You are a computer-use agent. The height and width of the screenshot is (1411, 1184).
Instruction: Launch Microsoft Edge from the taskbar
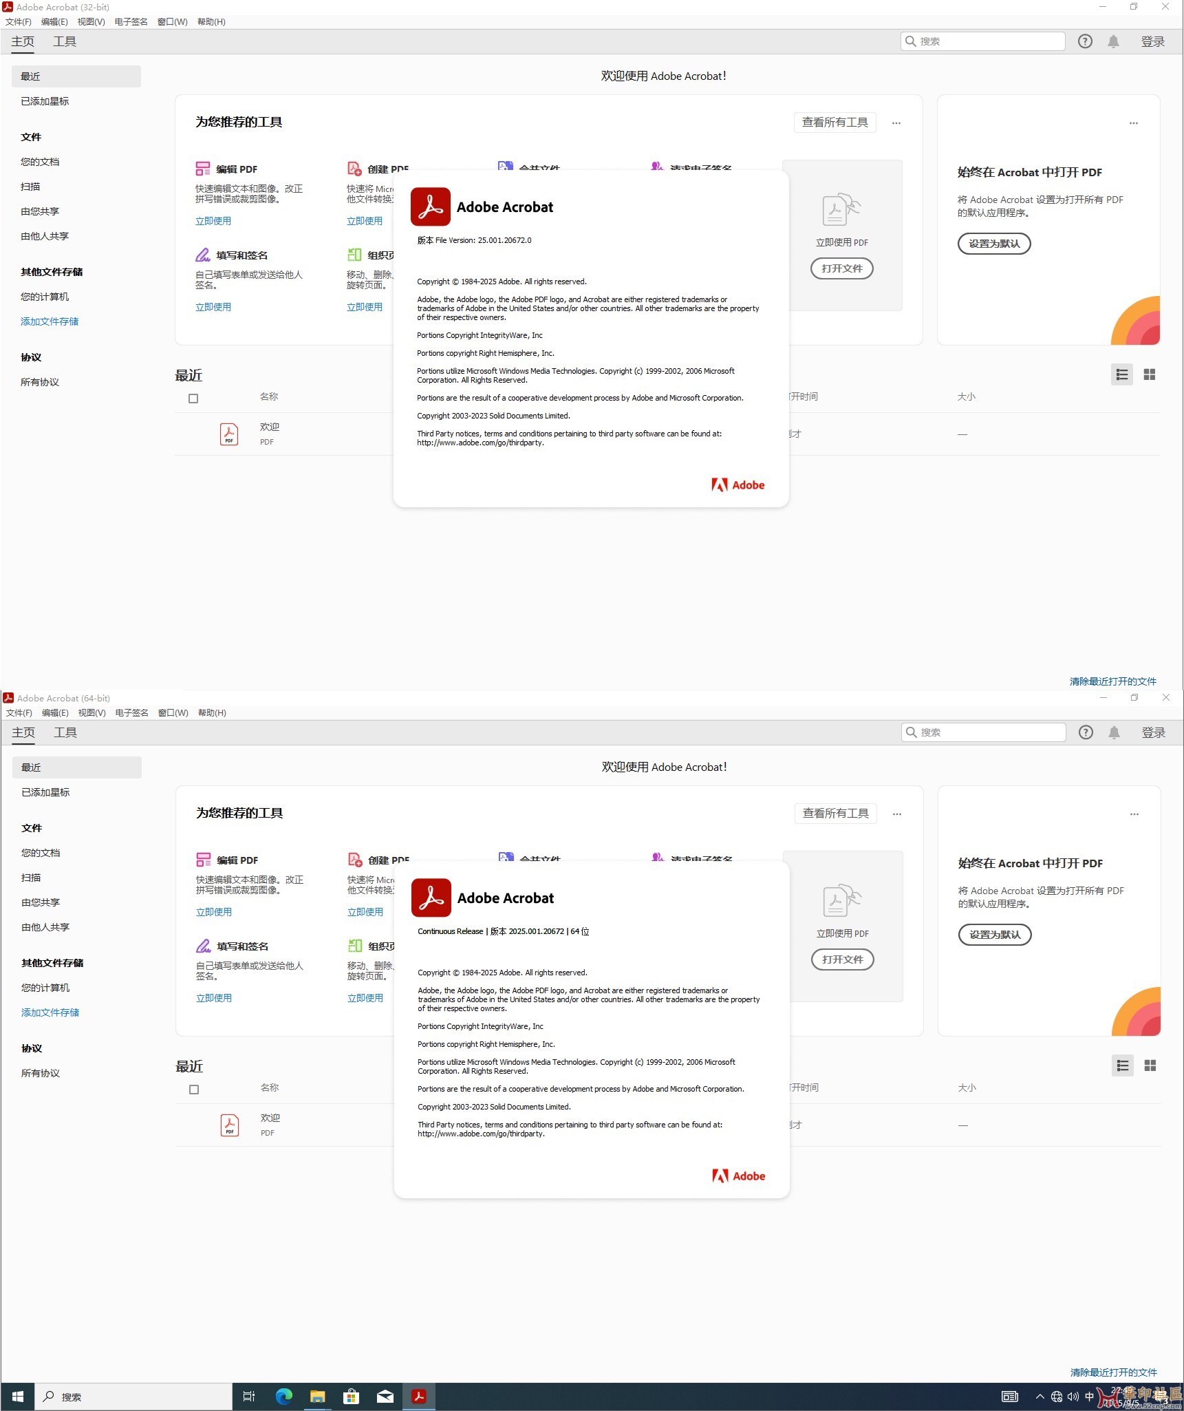(x=283, y=1397)
